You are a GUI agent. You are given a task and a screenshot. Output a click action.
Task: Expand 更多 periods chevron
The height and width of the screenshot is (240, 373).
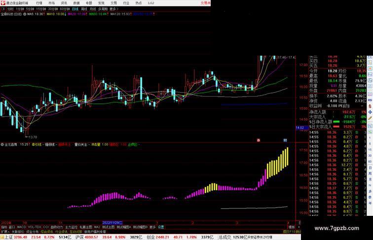(114, 9)
